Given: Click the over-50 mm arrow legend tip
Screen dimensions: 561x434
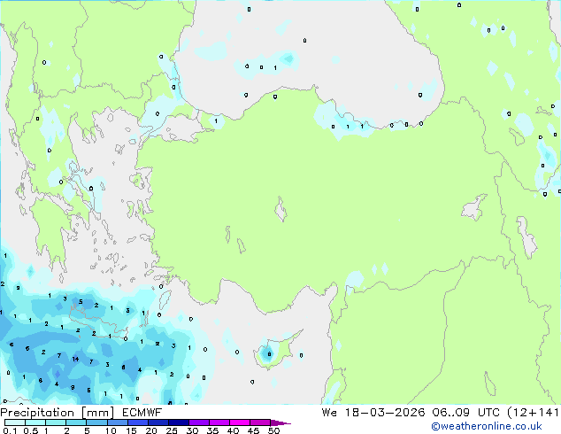Looking at the screenshot, I should tap(281, 422).
